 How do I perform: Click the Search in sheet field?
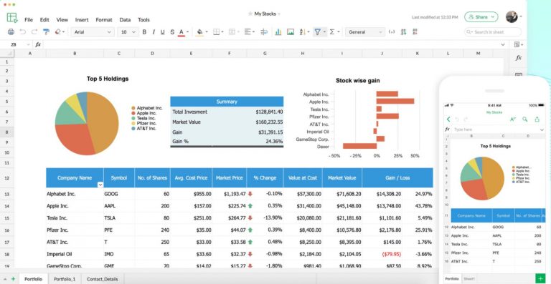pos(493,32)
